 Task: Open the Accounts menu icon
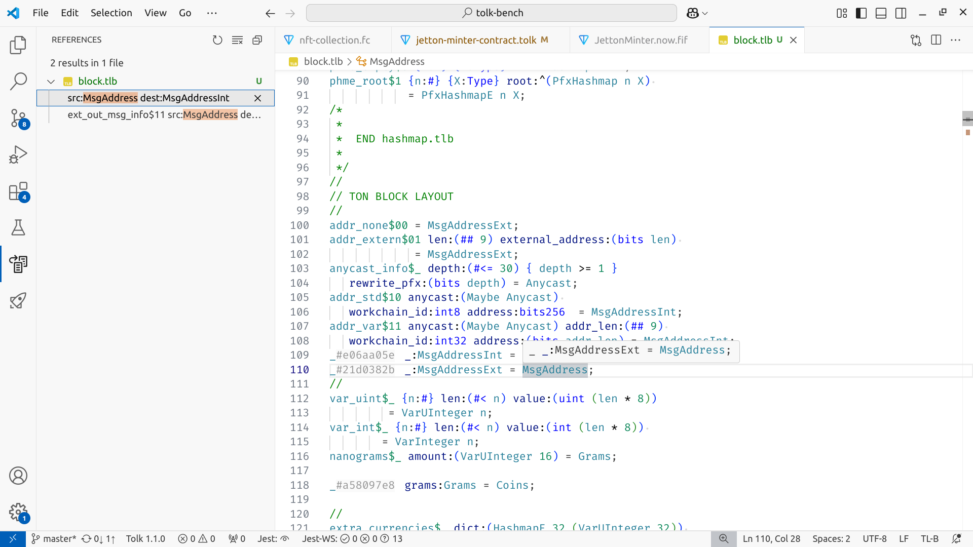pos(18,476)
